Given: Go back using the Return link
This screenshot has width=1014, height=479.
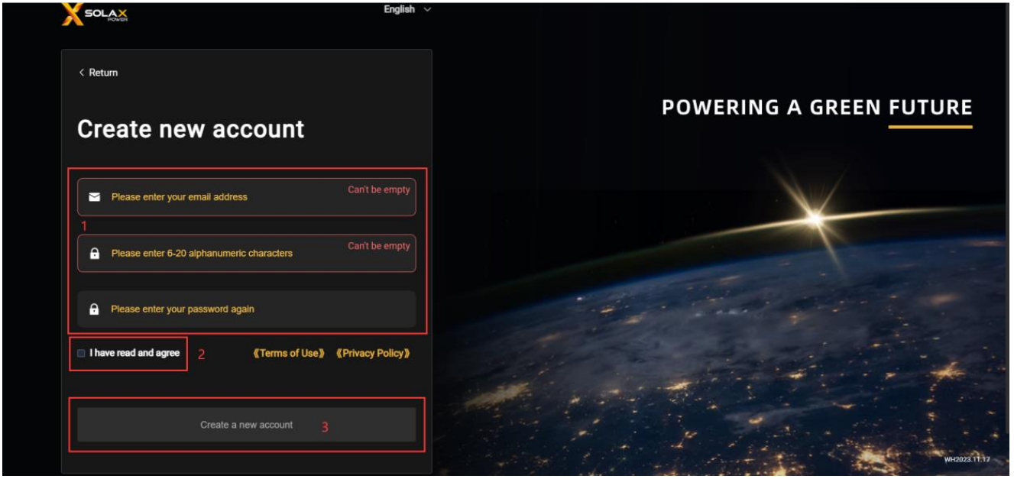Looking at the screenshot, I should tap(103, 73).
